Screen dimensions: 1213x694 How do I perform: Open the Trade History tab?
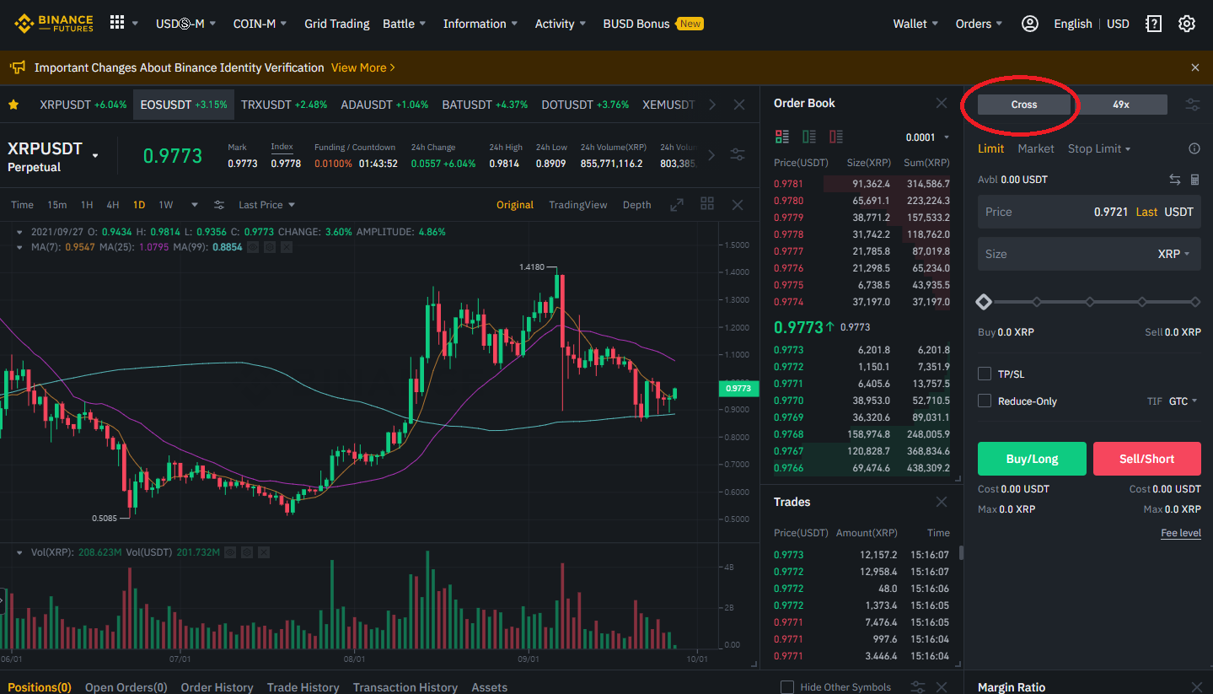pos(303,687)
